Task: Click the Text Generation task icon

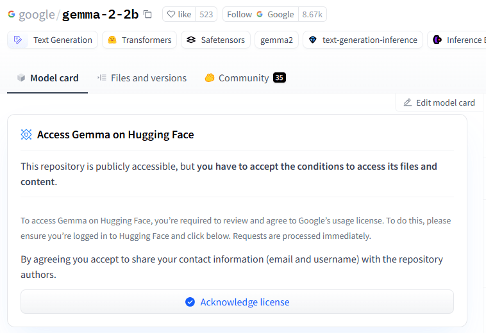Action: 18,40
